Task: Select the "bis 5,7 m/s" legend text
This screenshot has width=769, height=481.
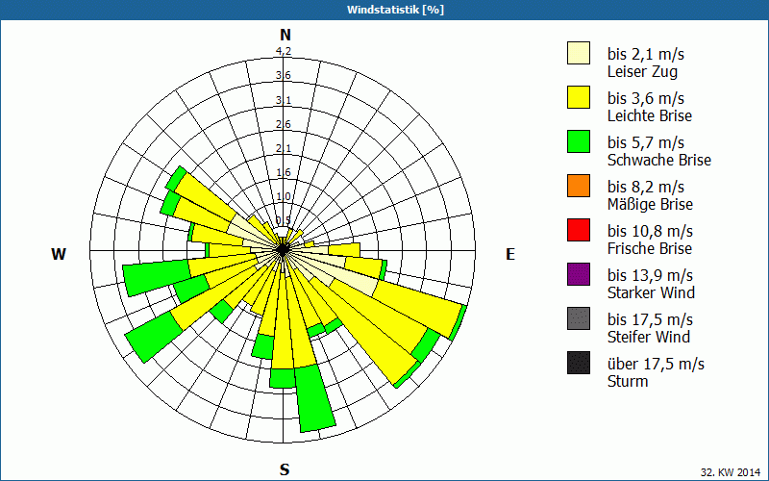Action: [645, 142]
